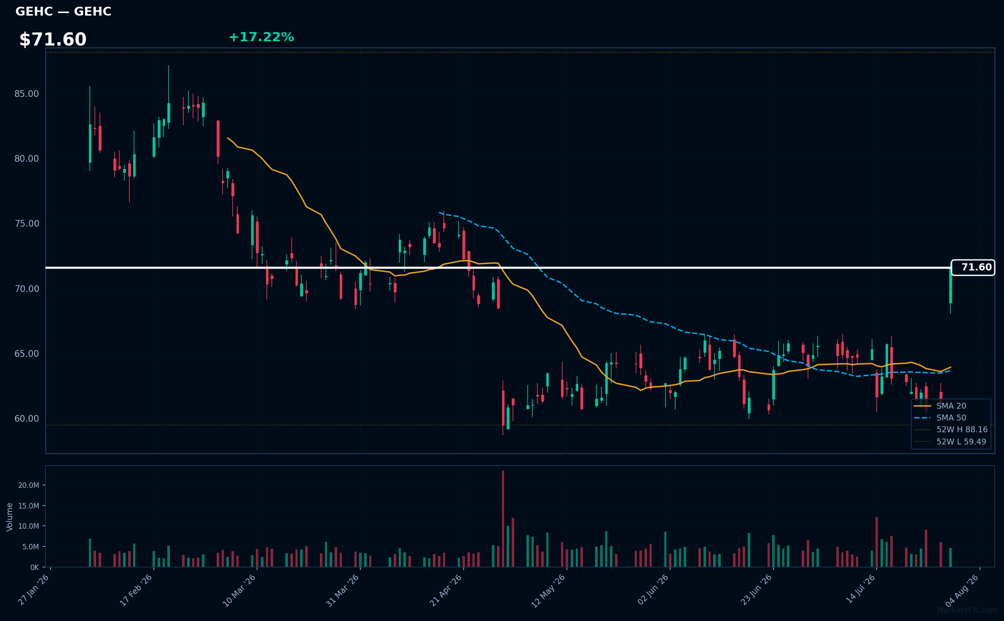Click the 10 Mar '26 date label
Screen dimensions: 1004x621
coord(239,590)
